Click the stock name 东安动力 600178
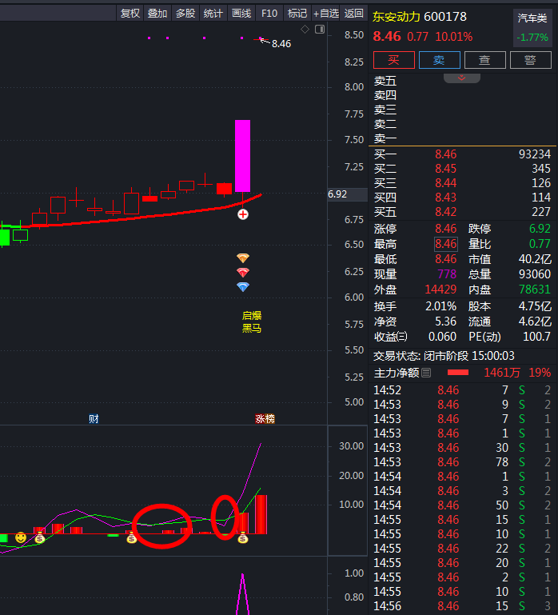This screenshot has width=558, height=615. pos(420,17)
